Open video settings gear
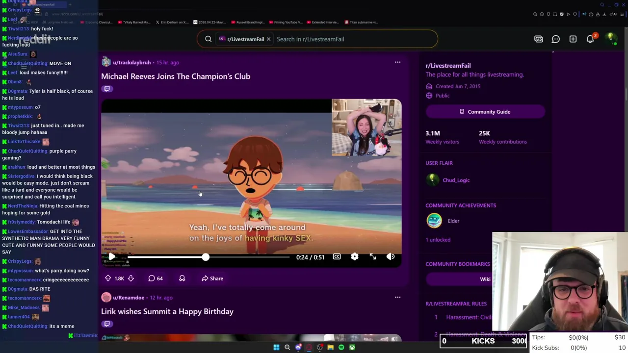This screenshot has width=628, height=353. 355,257
